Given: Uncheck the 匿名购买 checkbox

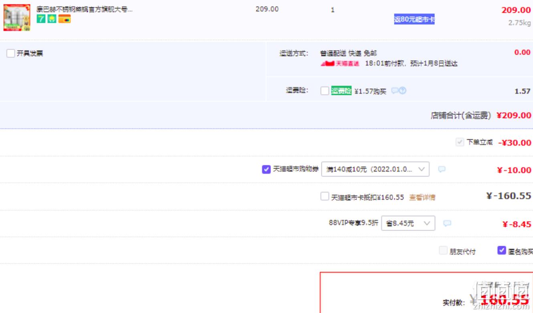Looking at the screenshot, I should [x=501, y=250].
